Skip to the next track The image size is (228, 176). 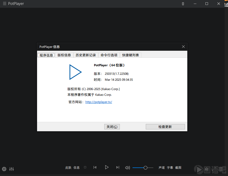pyautogui.click(x=118, y=167)
